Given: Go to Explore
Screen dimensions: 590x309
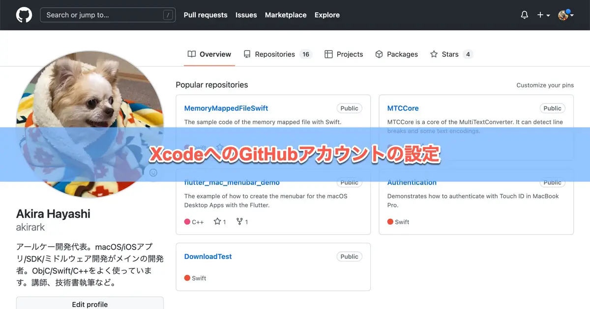Looking at the screenshot, I should [x=327, y=15].
